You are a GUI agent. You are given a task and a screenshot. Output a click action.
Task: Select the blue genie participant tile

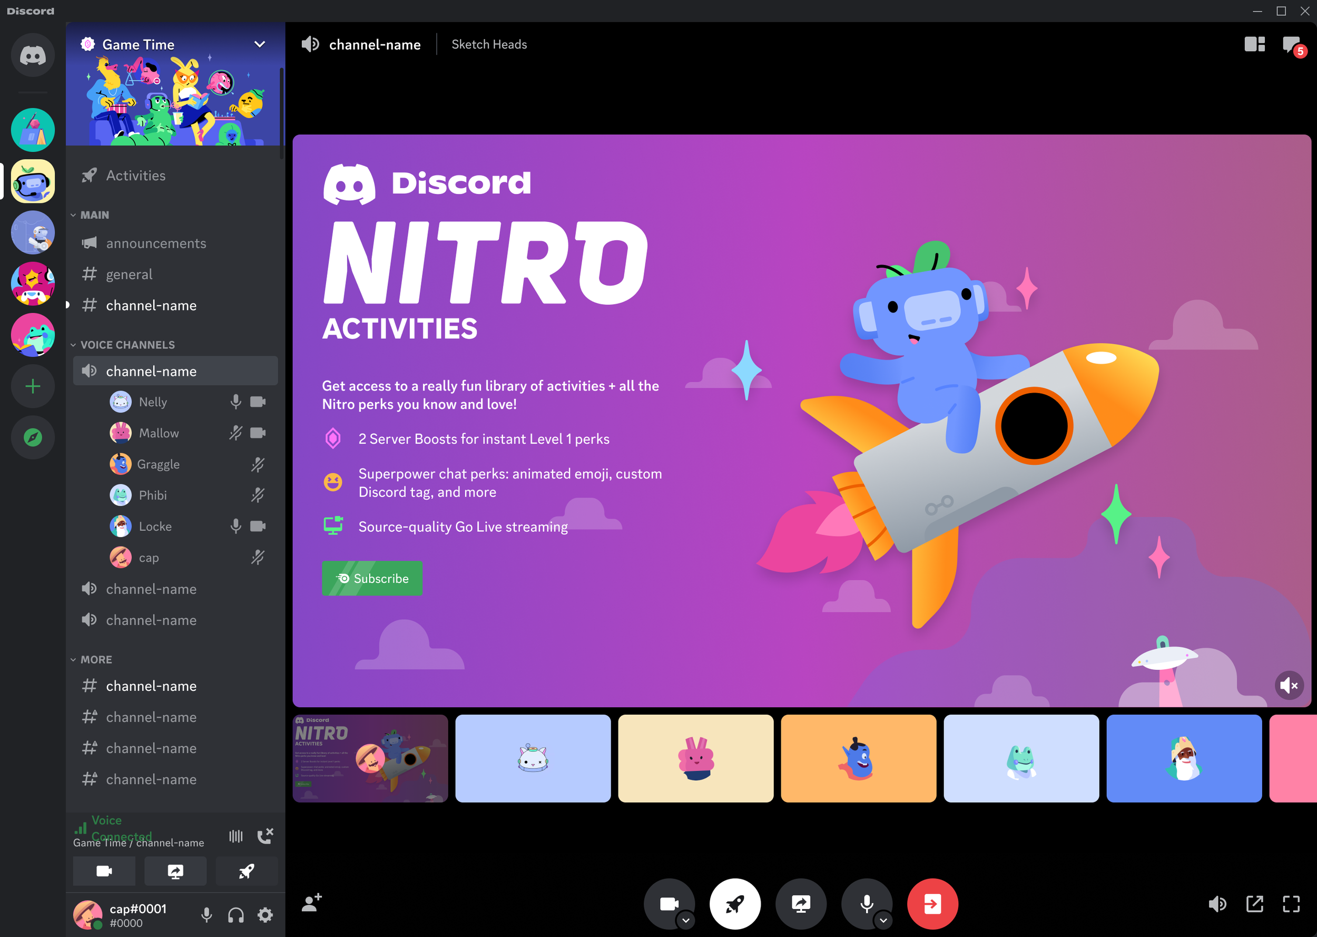859,758
